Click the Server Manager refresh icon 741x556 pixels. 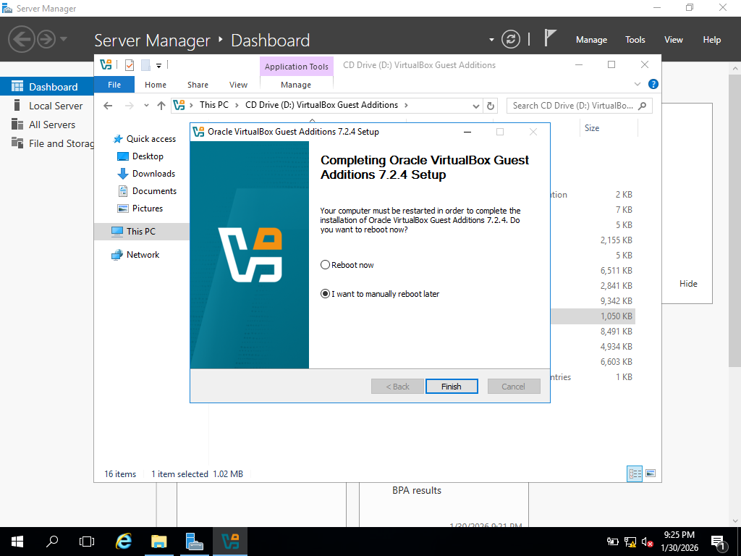pos(511,39)
